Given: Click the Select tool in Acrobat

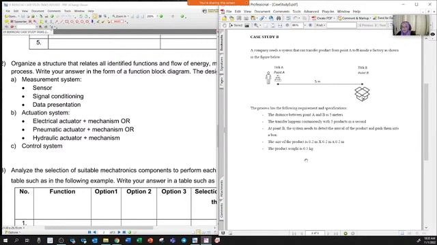Looking at the screenshot, I should 236,25.
